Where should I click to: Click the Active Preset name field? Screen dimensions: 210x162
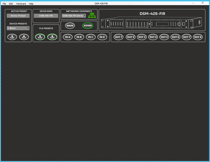click(18, 16)
